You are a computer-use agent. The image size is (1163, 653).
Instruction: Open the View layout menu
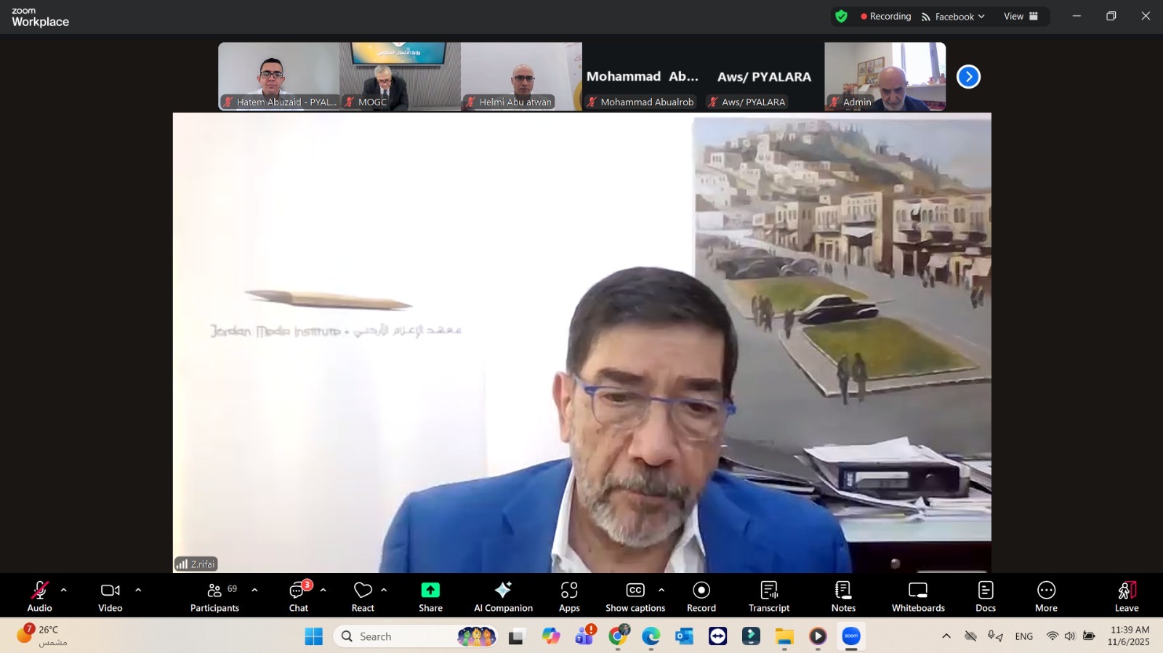coord(1021,17)
